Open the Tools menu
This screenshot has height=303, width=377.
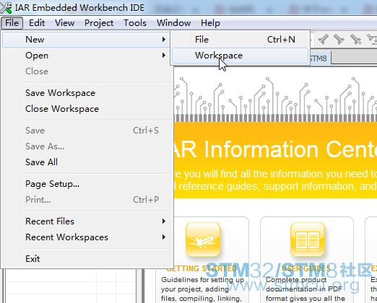(x=135, y=23)
